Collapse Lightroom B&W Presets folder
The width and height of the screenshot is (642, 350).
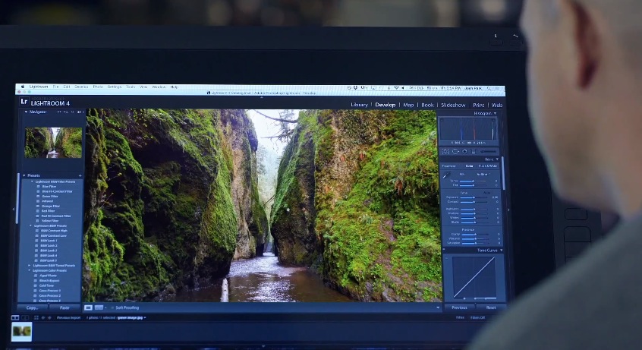click(30, 225)
